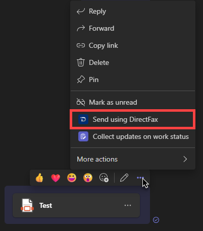This screenshot has width=203, height=231.
Task: Click the sent status checkmark icon
Action: pyautogui.click(x=156, y=220)
